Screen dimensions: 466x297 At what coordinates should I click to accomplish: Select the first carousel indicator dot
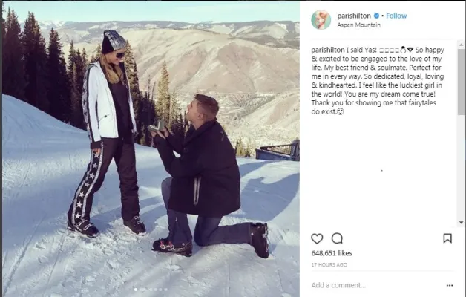pos(136,290)
